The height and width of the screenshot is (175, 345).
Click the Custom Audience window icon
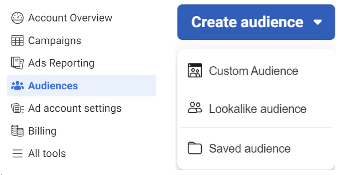[x=195, y=71]
